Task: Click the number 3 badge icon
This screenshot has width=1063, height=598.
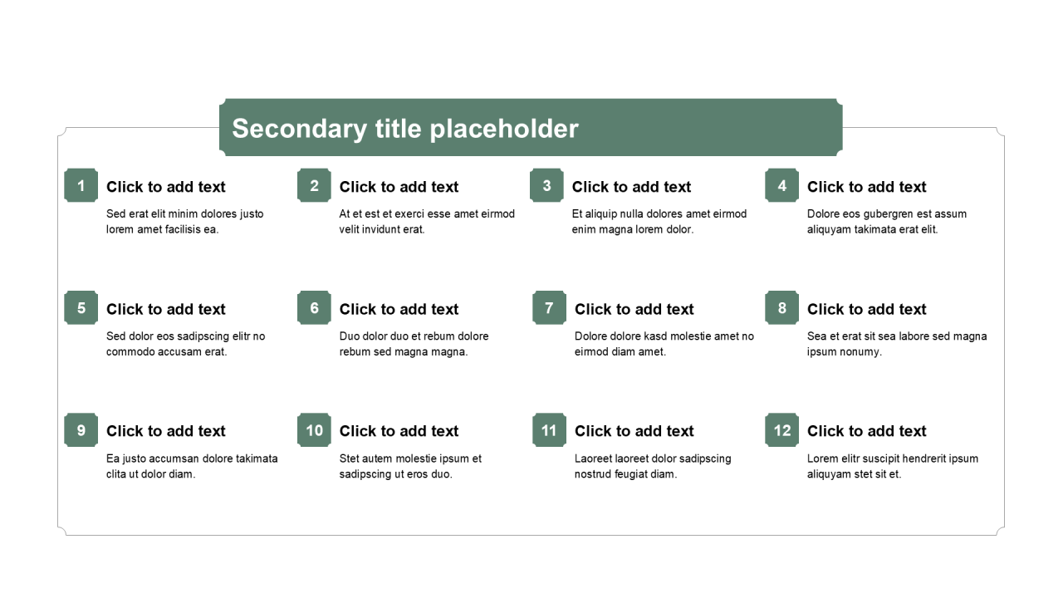Action: tap(546, 185)
